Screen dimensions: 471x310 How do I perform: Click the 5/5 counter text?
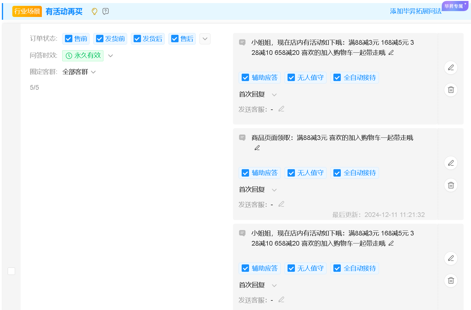34,88
